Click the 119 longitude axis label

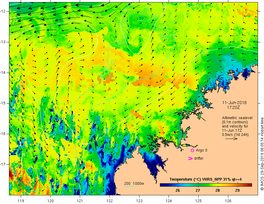(x=21, y=201)
